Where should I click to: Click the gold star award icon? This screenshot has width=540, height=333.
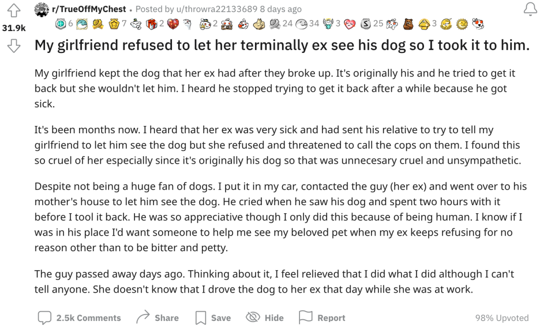pos(114,24)
